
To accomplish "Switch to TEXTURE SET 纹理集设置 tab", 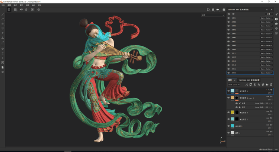I will [249, 80].
